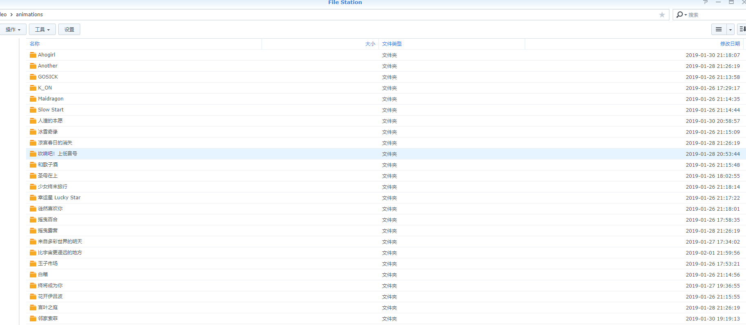Select 比宇宙更遥远的地方 folder name
746x325 pixels.
[60, 253]
